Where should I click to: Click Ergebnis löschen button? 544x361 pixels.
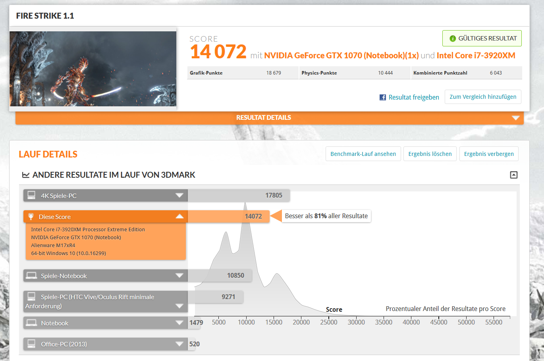(430, 154)
